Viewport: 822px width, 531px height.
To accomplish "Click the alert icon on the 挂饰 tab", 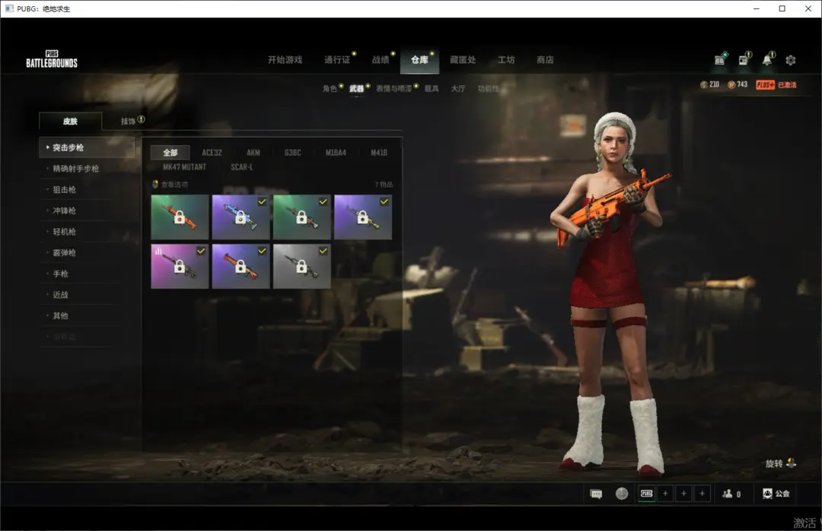I will coord(141,119).
